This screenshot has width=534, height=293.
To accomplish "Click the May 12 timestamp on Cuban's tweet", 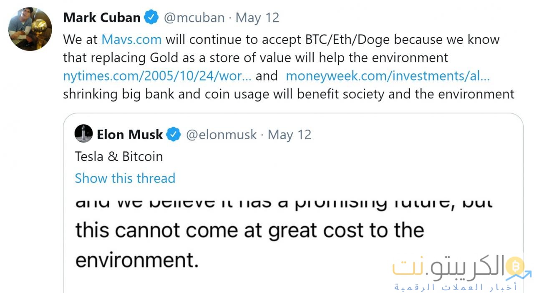I will tap(257, 18).
